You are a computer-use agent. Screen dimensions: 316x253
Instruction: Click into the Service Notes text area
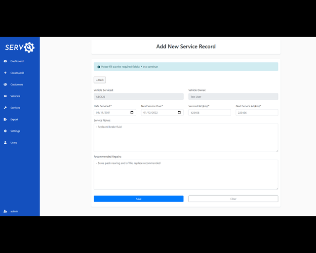click(186, 137)
